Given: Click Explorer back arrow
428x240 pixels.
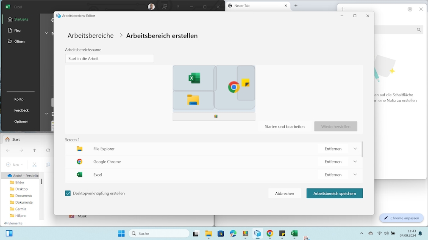Looking at the screenshot, I should coord(8,150).
